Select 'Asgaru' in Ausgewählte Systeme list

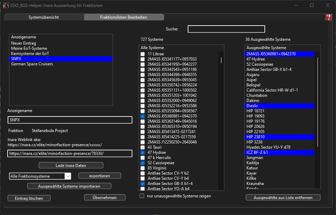click(252, 75)
